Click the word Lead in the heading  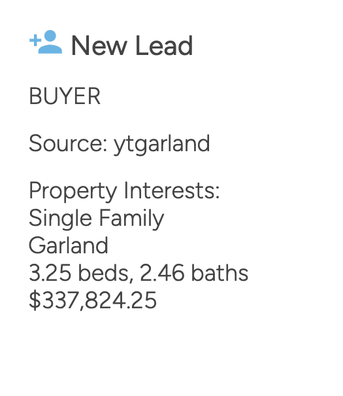[165, 46]
